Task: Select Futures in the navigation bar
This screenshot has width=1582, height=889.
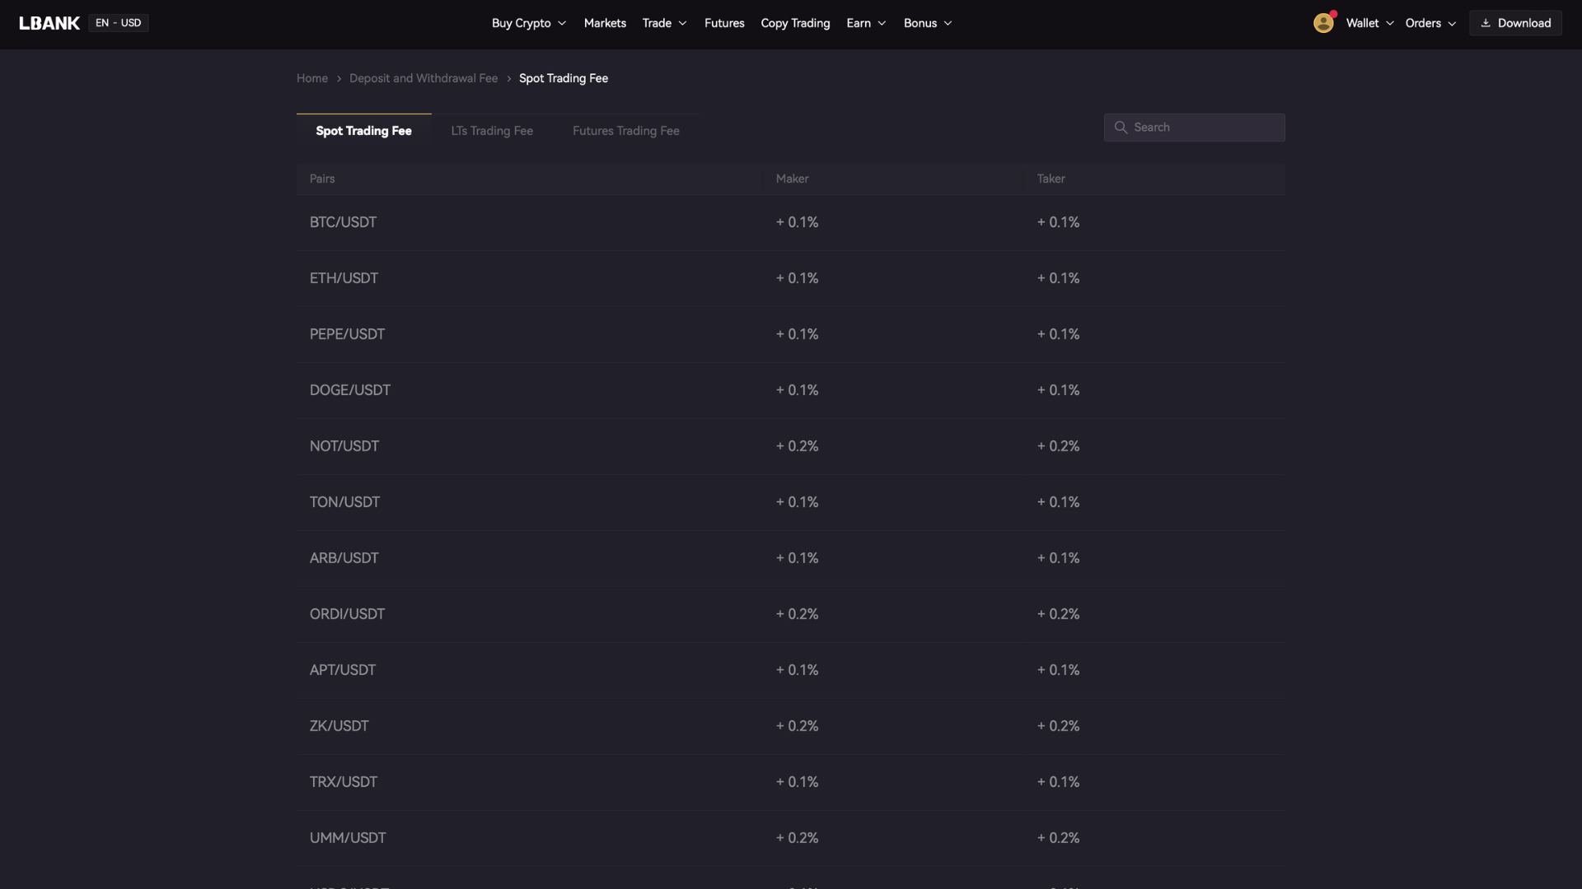Action: 724,22
